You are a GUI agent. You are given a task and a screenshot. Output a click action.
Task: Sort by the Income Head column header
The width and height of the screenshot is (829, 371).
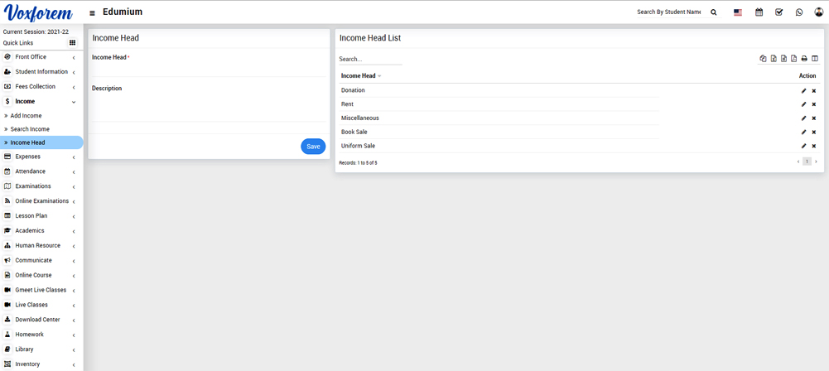(360, 76)
